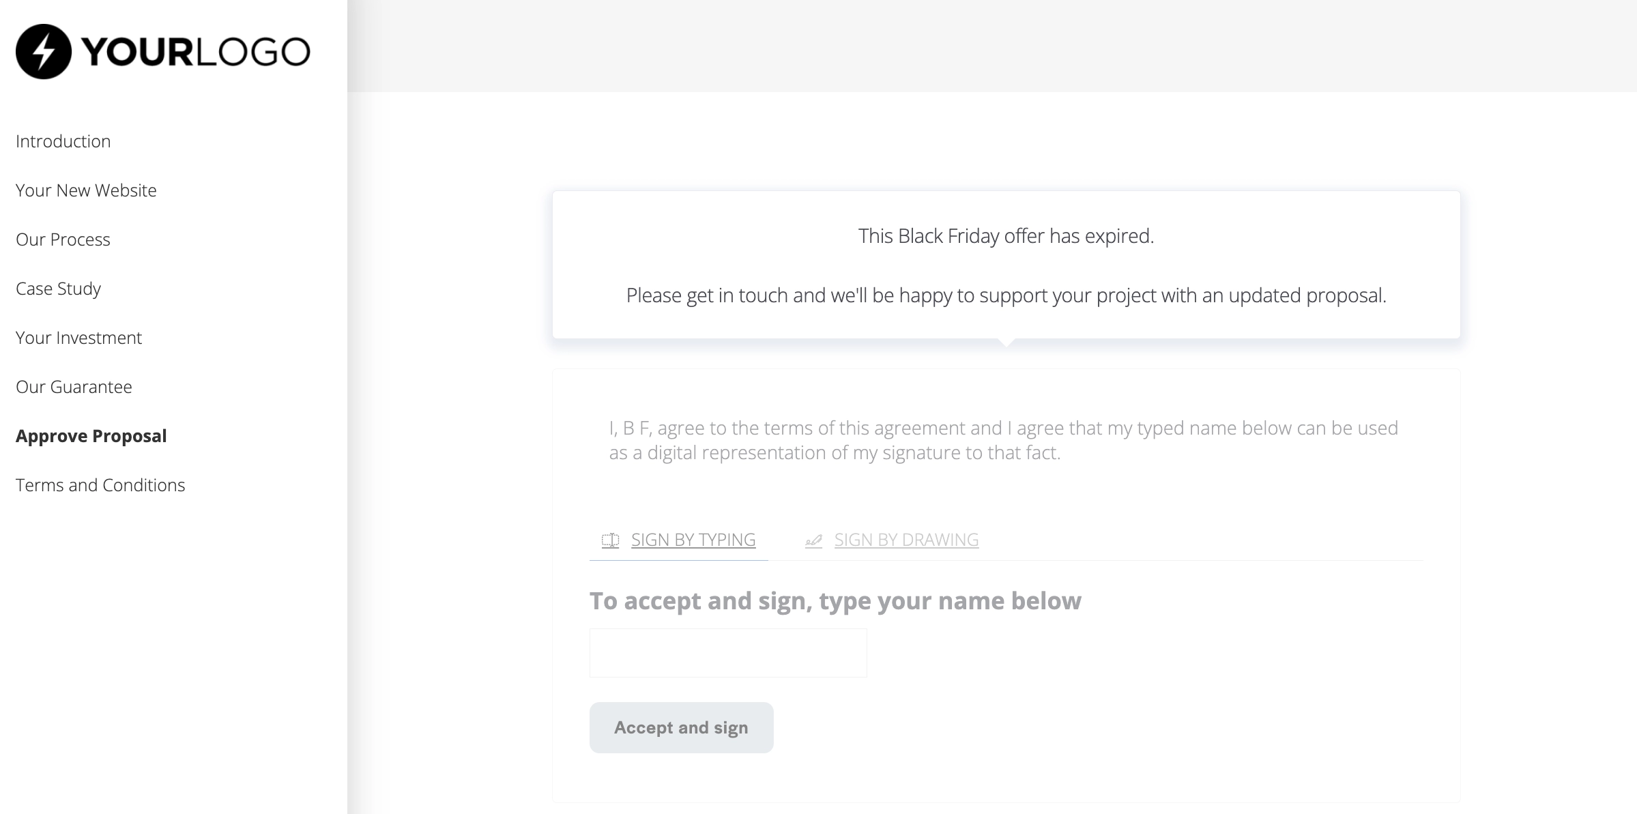1637x814 pixels.
Task: Go to the Introduction section
Action: [63, 141]
